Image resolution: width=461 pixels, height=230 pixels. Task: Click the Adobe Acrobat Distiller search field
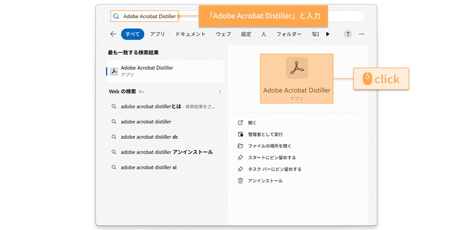click(x=237, y=17)
